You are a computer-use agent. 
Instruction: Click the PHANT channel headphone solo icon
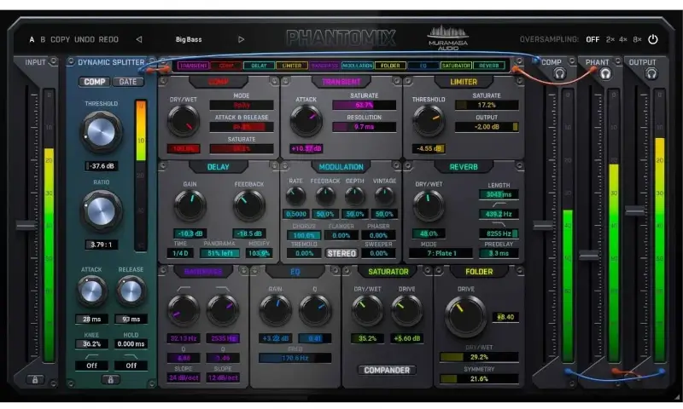coord(604,74)
